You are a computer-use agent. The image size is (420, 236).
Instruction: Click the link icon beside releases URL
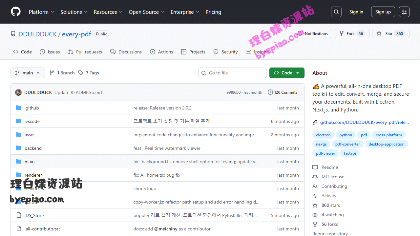click(315, 122)
